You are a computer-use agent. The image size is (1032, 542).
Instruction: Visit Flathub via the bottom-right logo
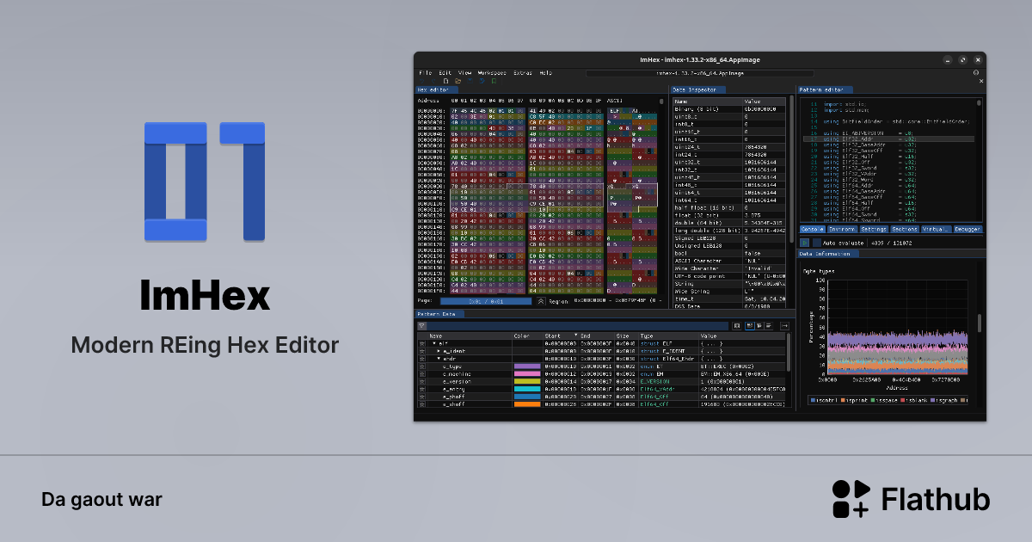pyautogui.click(x=851, y=499)
